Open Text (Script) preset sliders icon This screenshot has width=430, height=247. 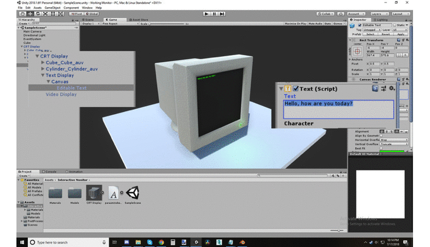[383, 89]
